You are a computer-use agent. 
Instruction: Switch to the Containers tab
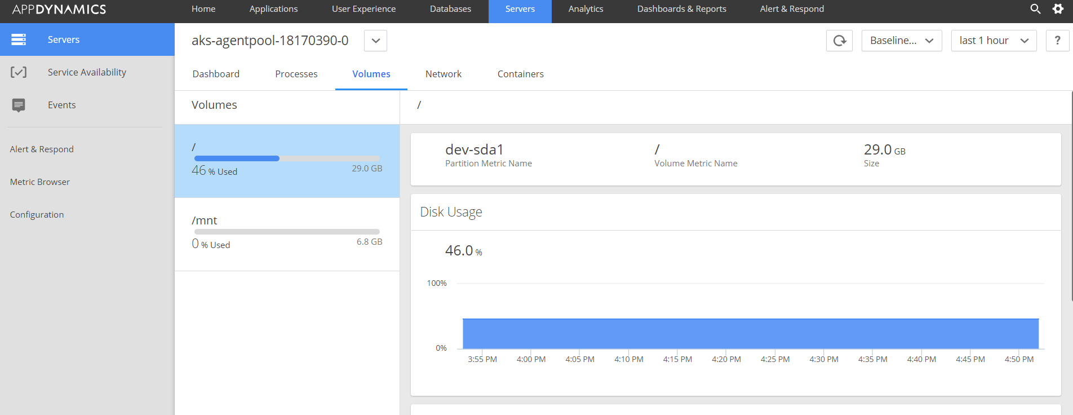coord(520,74)
